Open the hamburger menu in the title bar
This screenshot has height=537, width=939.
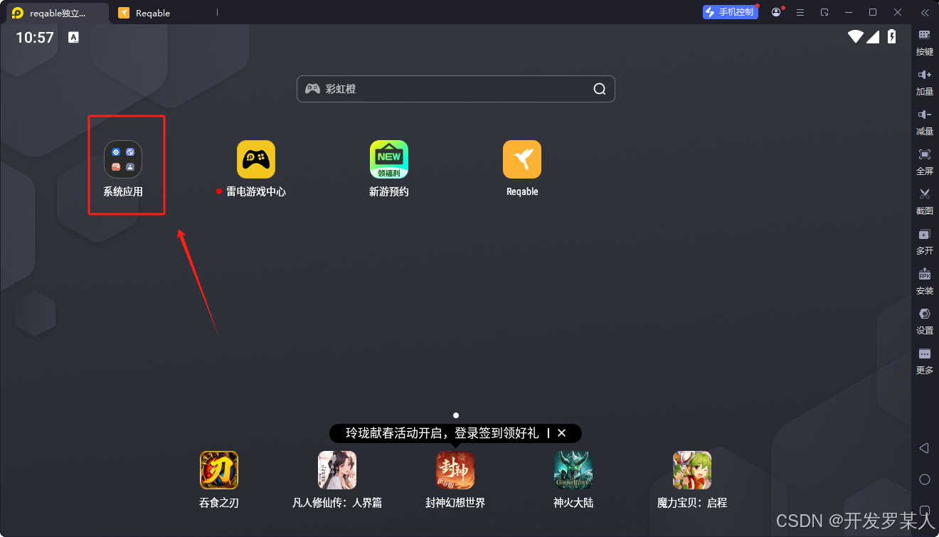click(800, 12)
